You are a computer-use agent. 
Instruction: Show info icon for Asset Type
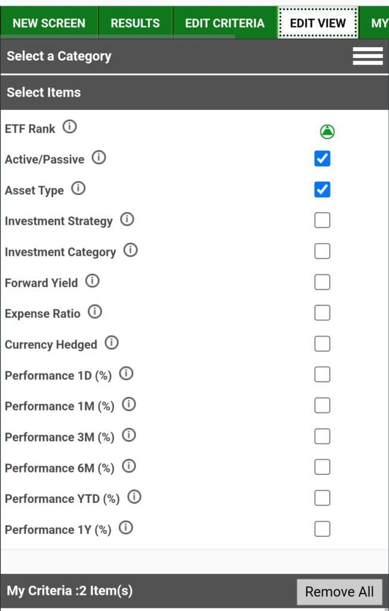click(x=78, y=189)
